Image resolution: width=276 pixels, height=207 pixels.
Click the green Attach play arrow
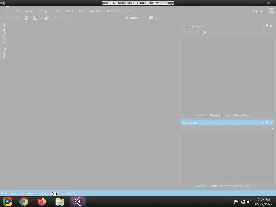coord(127,18)
